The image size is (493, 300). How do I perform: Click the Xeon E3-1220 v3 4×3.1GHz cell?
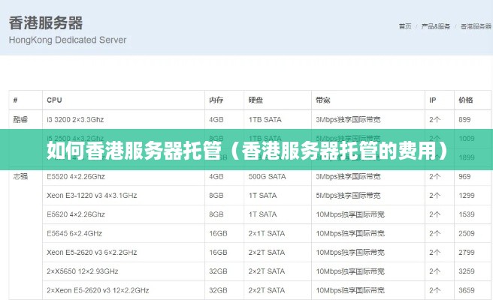coord(92,196)
